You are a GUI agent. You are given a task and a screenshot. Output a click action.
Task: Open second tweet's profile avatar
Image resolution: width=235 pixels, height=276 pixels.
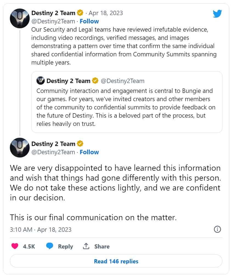click(20, 148)
